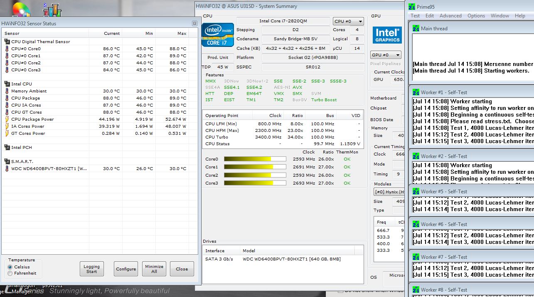Image resolution: width=534 pixels, height=297 pixels.
Task: Click the CPU Package Power lightning icon
Action: pos(7,119)
